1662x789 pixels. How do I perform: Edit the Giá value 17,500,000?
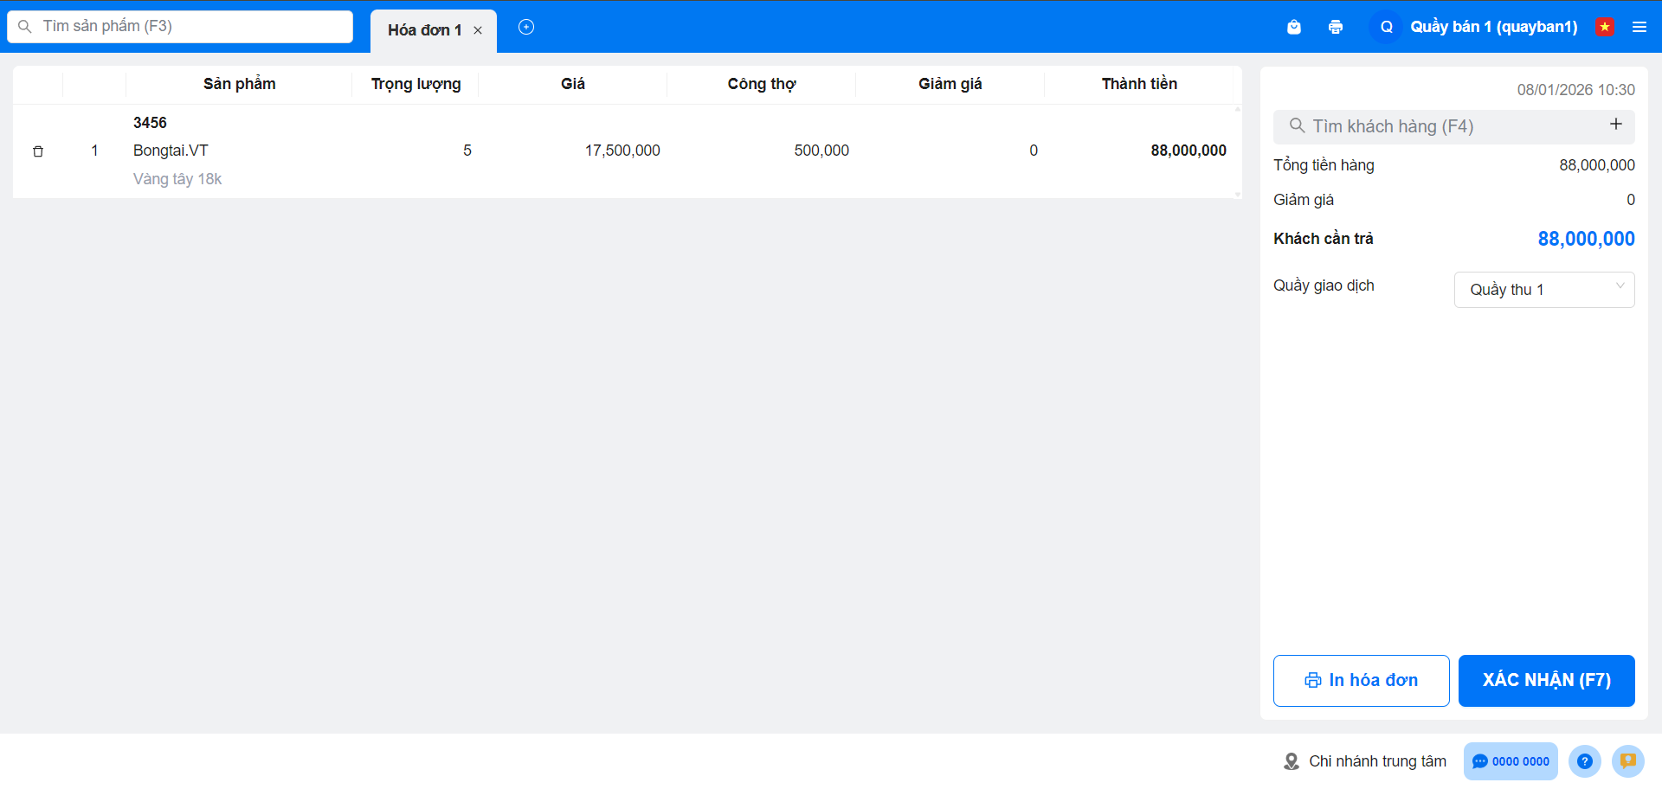[x=622, y=151]
